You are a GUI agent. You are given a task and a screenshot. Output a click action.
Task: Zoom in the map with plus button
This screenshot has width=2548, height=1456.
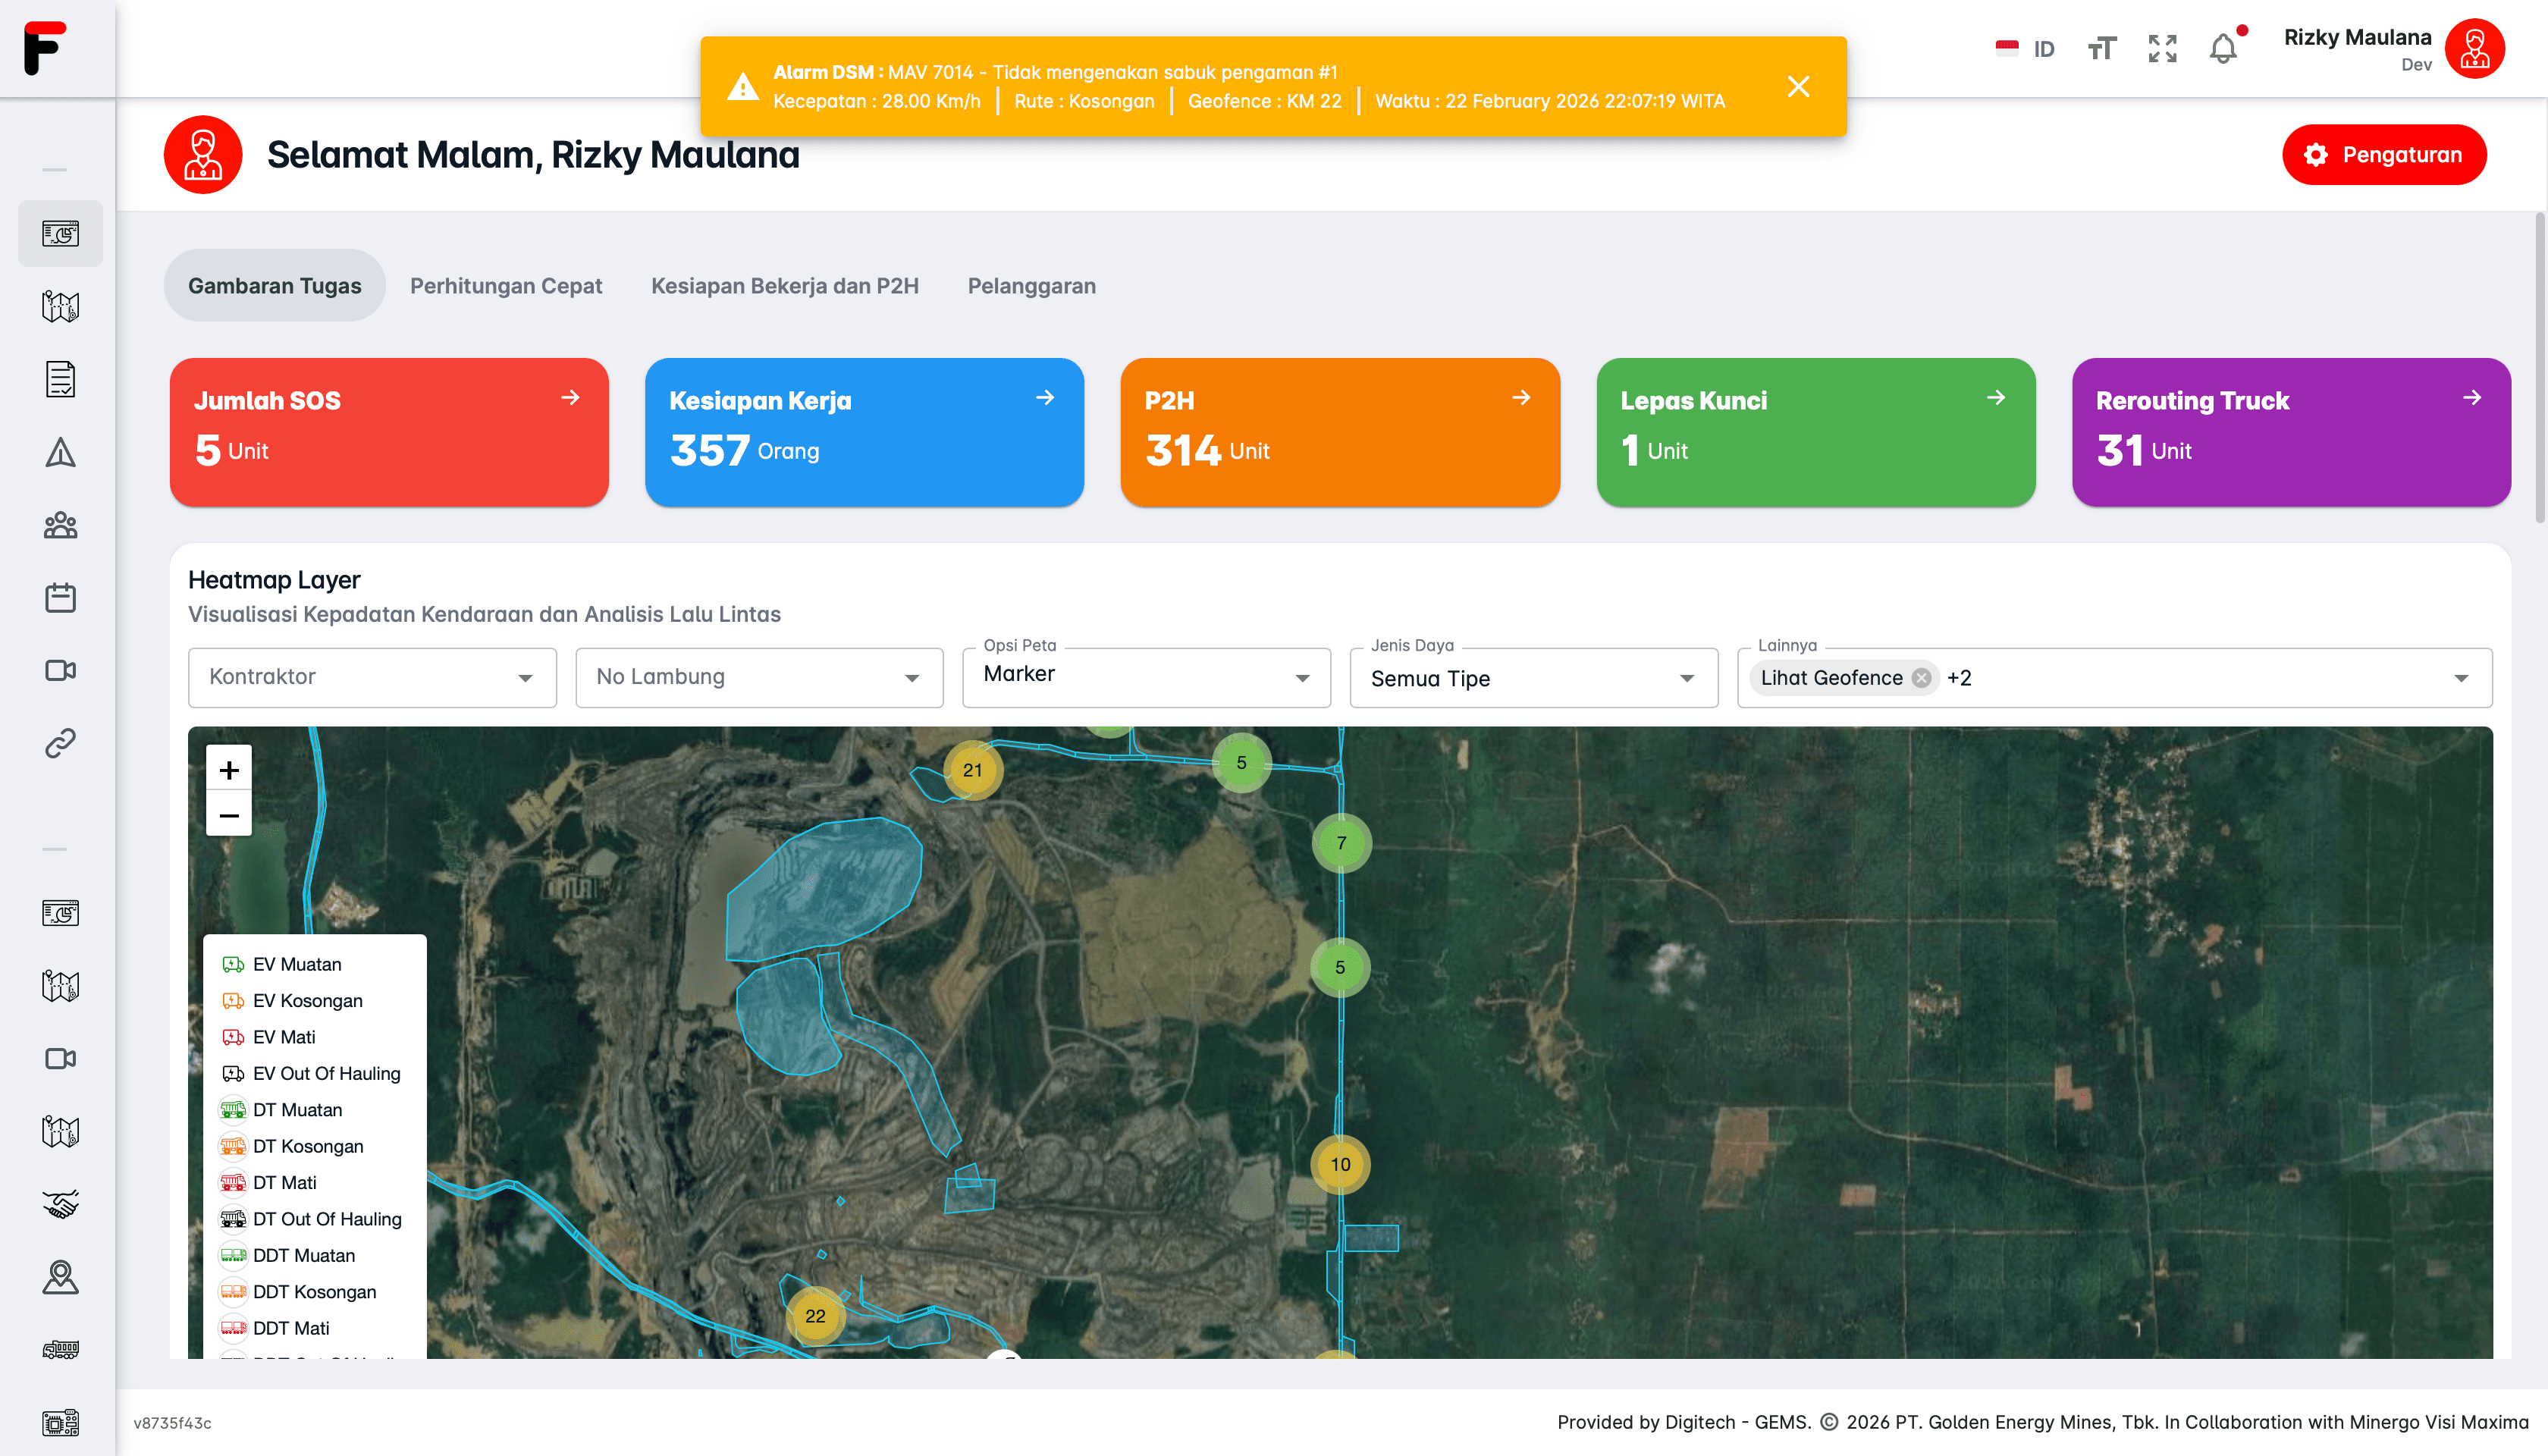[229, 769]
